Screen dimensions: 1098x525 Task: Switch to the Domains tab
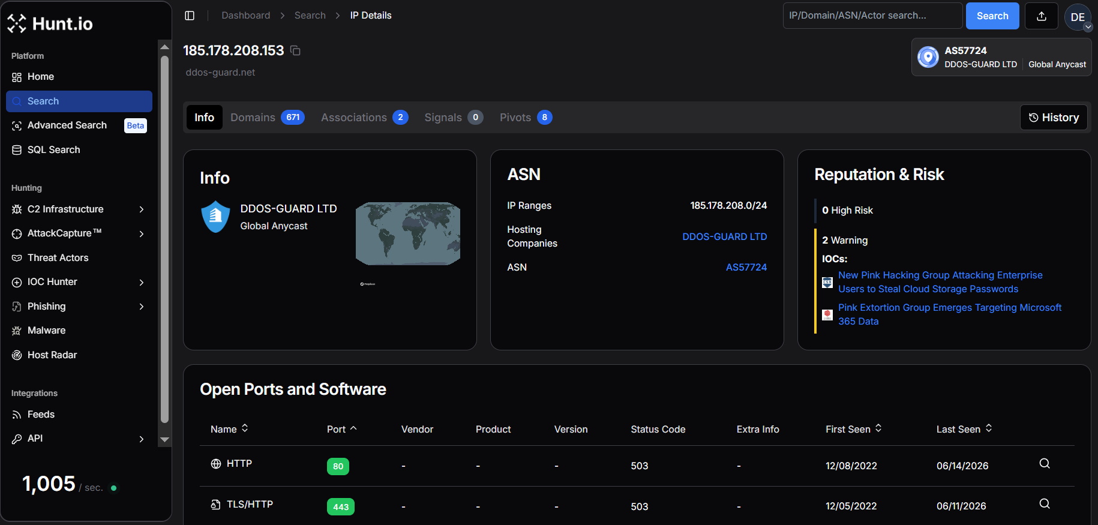[268, 118]
